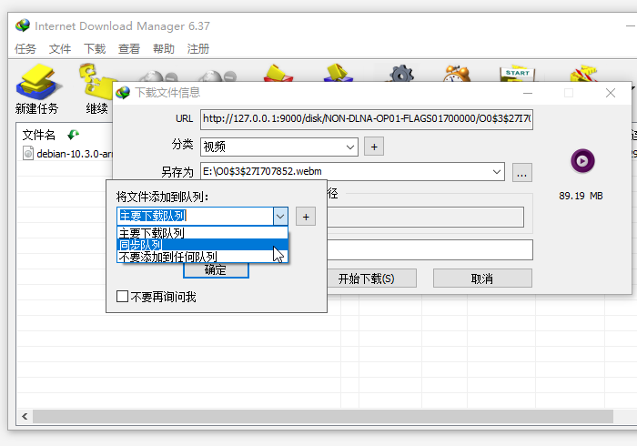Open the 文件 menu
Screen dimensions: 637x446
[x=60, y=49]
